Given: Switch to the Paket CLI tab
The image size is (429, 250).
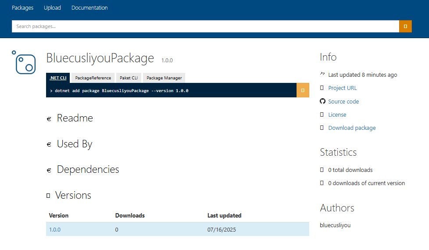Looking at the screenshot, I should click(129, 78).
